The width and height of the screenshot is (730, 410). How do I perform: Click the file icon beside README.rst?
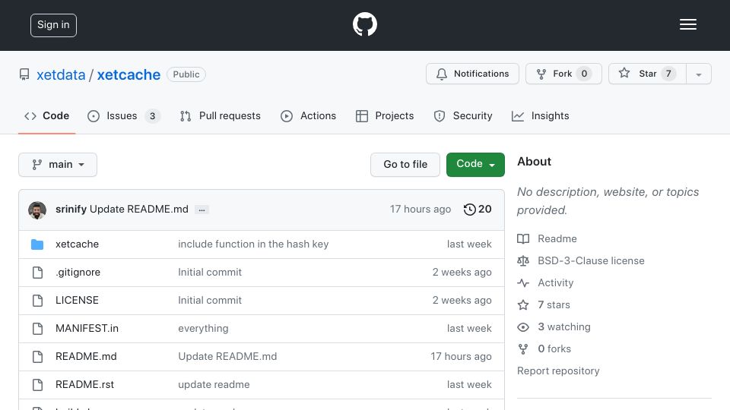tap(38, 385)
